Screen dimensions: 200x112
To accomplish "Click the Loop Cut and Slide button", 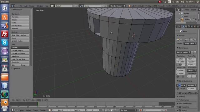I will tap(20, 59).
